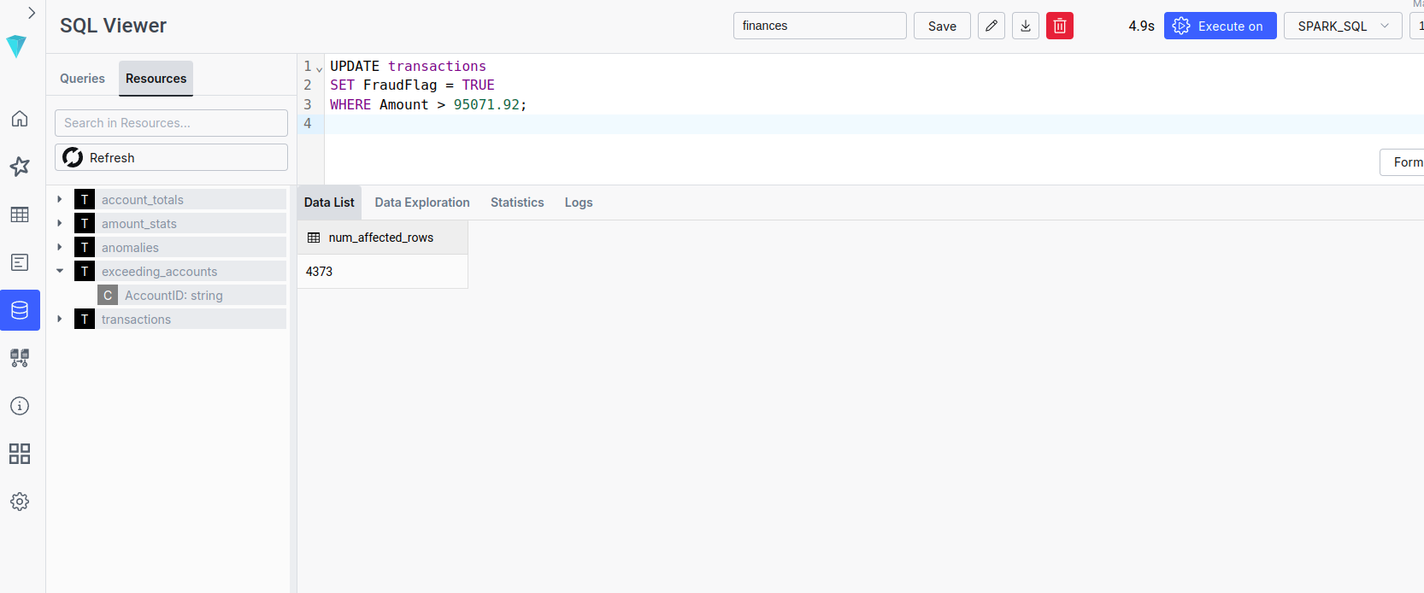
Task: Click the T icon of amount_stats
Action: 85,223
